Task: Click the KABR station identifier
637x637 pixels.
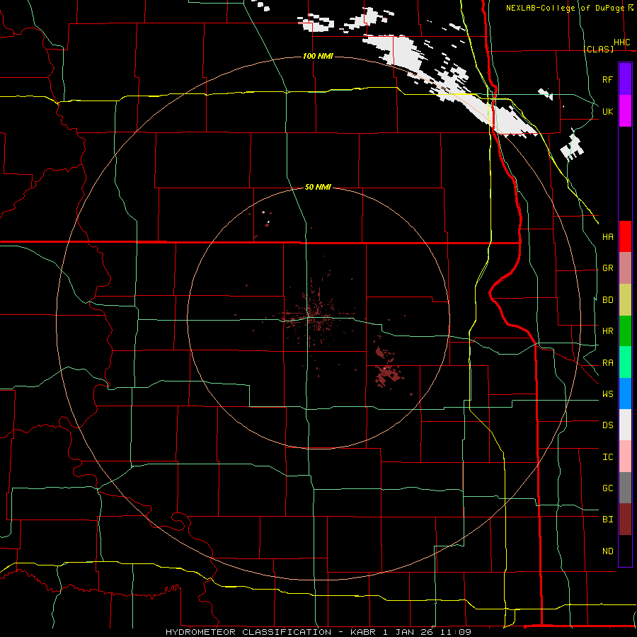Action: (364, 632)
